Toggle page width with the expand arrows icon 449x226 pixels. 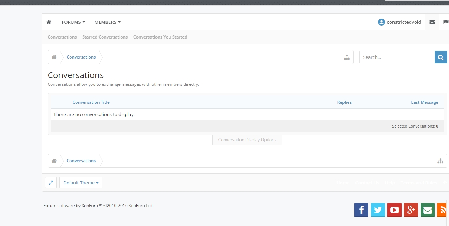coord(51,183)
